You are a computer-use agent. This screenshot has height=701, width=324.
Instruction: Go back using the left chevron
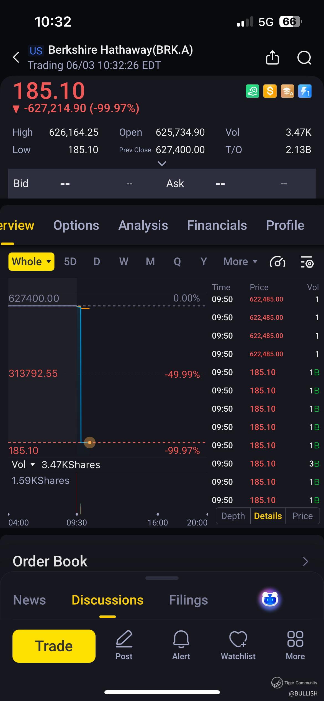point(16,57)
